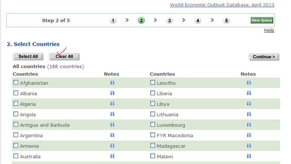Jump to step 5 of the query
The height and width of the screenshot is (164, 291).
click(x=226, y=20)
